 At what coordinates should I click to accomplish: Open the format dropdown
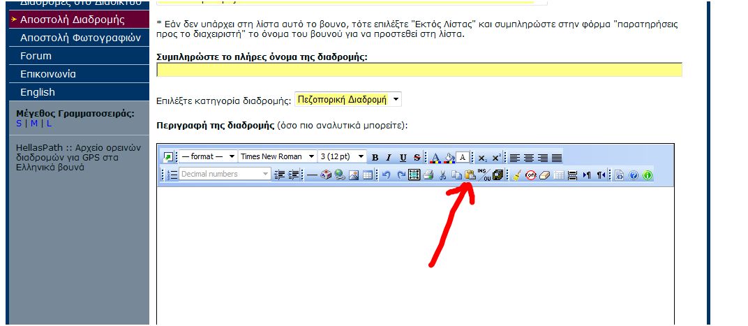click(208, 157)
